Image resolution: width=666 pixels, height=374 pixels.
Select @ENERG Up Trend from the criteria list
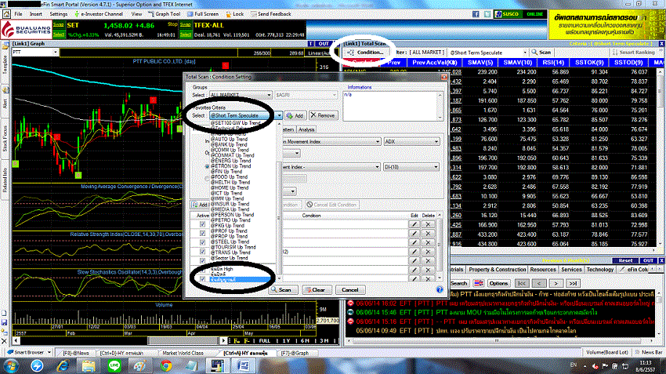[x=230, y=161]
